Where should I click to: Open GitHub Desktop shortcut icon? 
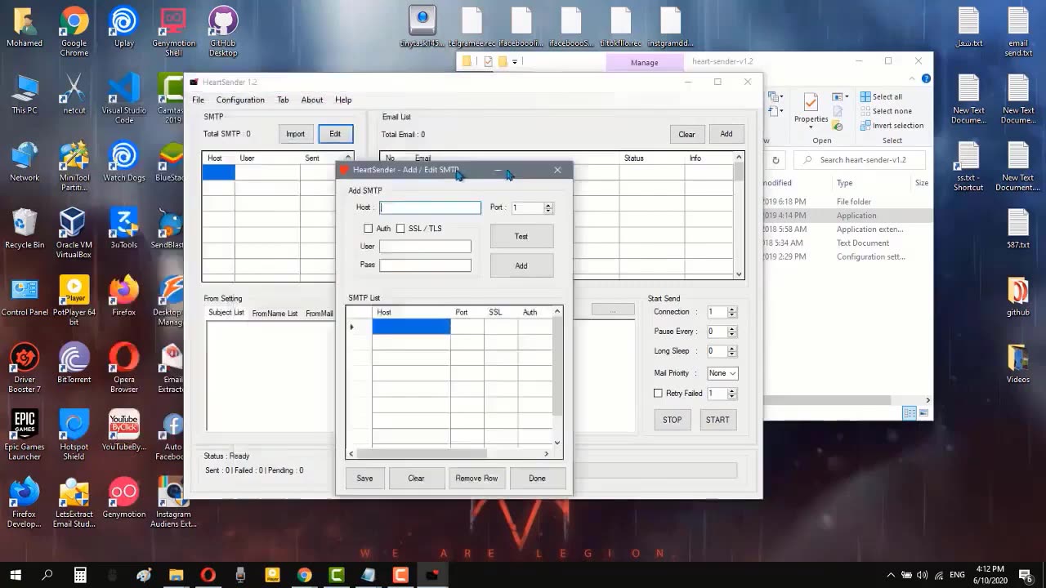(223, 33)
